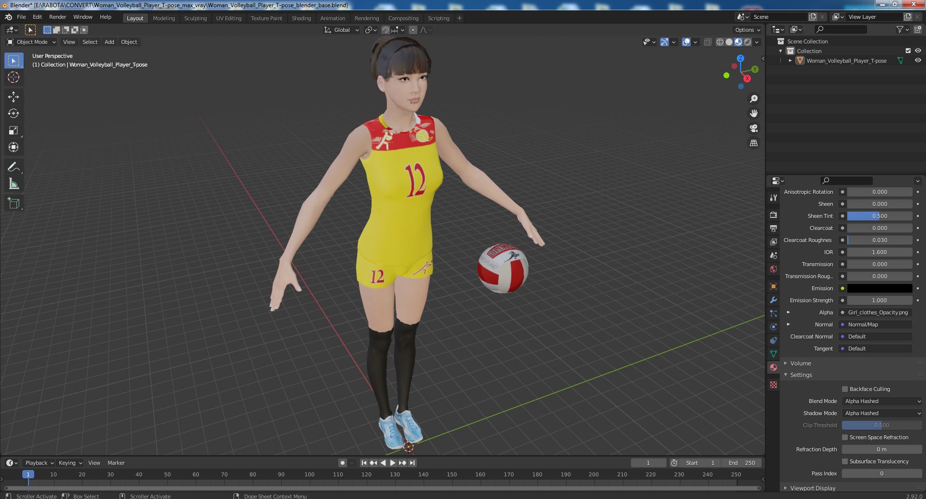The image size is (926, 499).
Task: Click the pan view hand icon
Action: point(753,113)
